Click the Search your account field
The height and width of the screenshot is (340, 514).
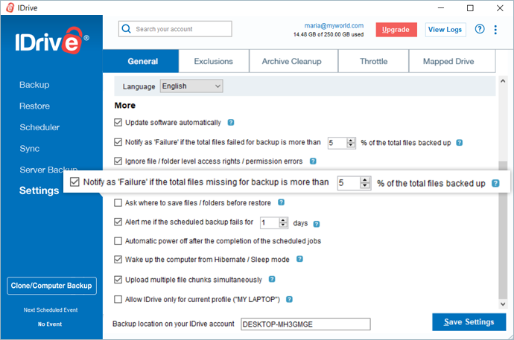pos(175,29)
